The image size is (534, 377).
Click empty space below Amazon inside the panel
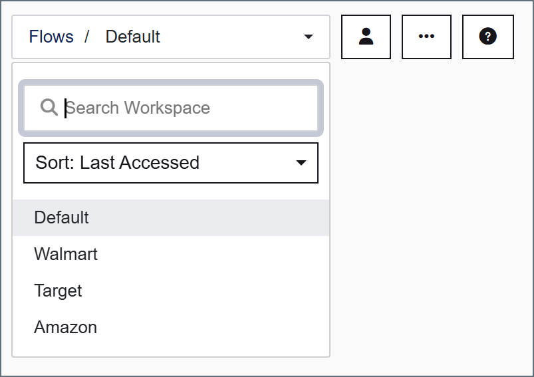(171, 351)
